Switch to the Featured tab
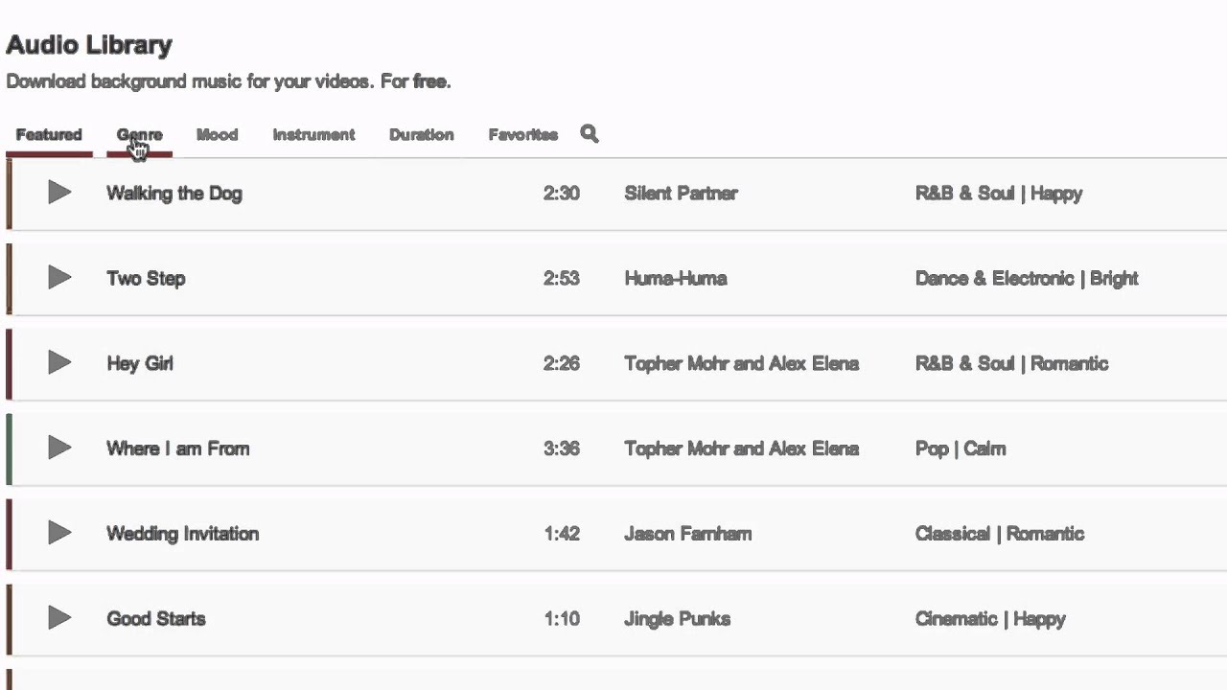1227x690 pixels. coord(49,135)
